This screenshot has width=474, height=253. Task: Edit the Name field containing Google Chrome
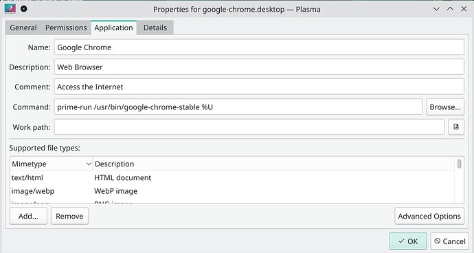tap(259, 47)
